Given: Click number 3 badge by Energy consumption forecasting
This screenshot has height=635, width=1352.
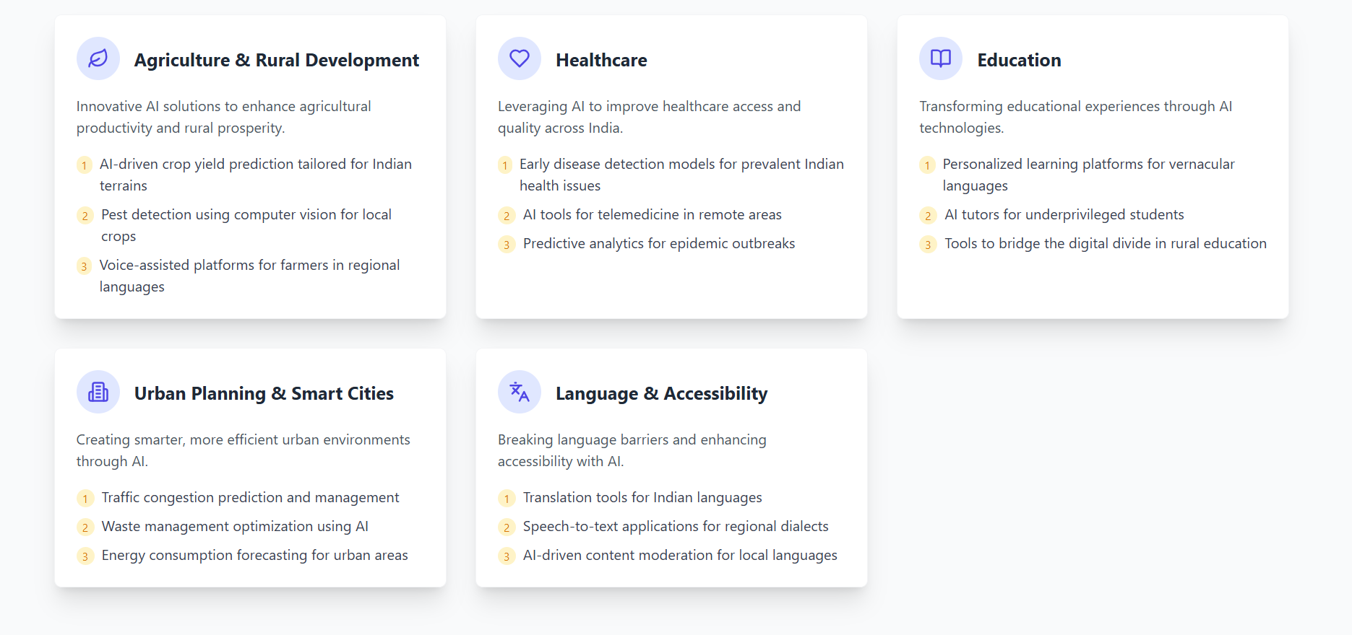Looking at the screenshot, I should [85, 556].
